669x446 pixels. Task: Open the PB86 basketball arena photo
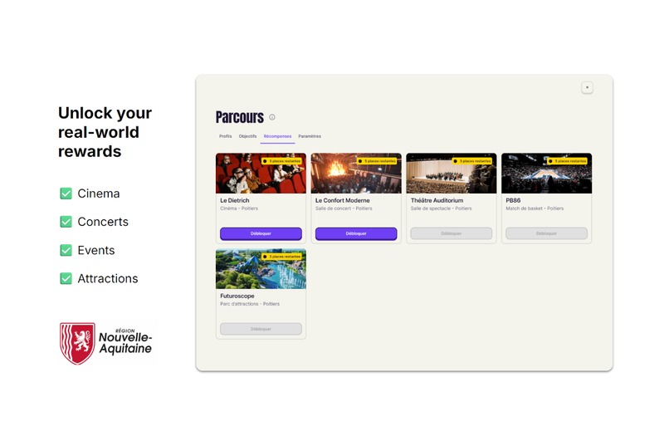click(x=546, y=174)
